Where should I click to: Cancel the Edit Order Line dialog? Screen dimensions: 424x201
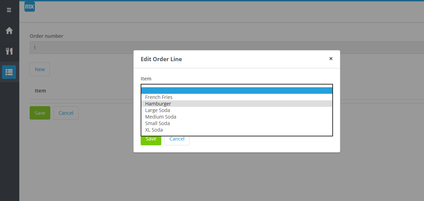(177, 139)
